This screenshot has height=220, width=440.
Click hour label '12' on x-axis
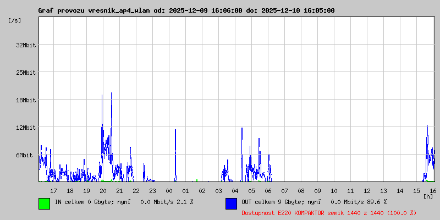point(367,191)
